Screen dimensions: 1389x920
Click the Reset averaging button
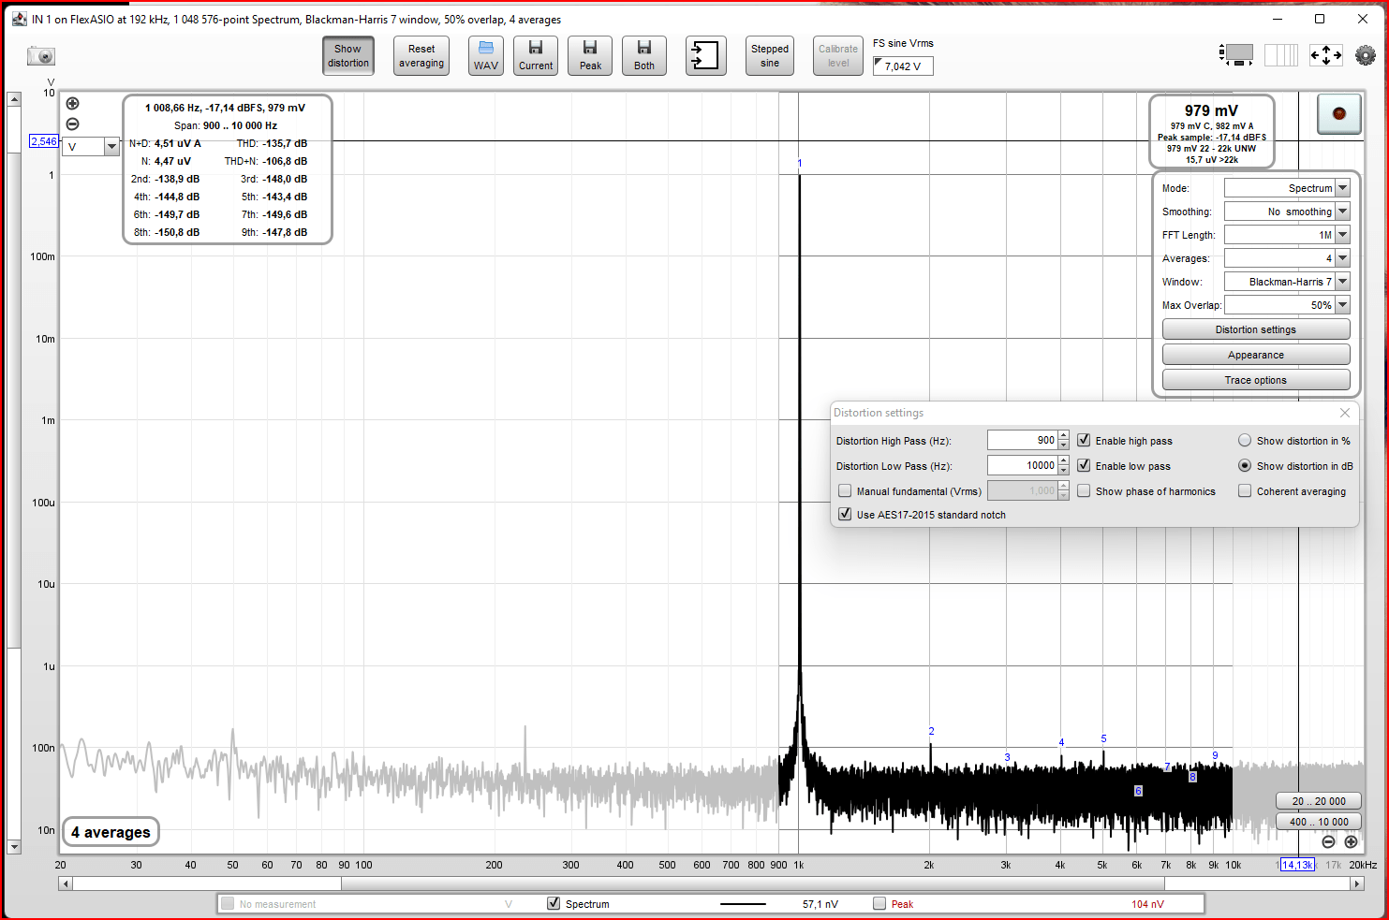pyautogui.click(x=421, y=56)
